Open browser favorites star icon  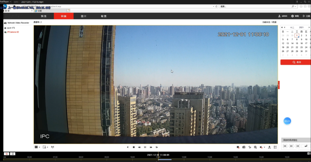(305, 6)
